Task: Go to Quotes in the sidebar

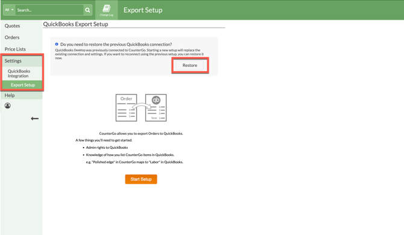Action: click(x=12, y=26)
